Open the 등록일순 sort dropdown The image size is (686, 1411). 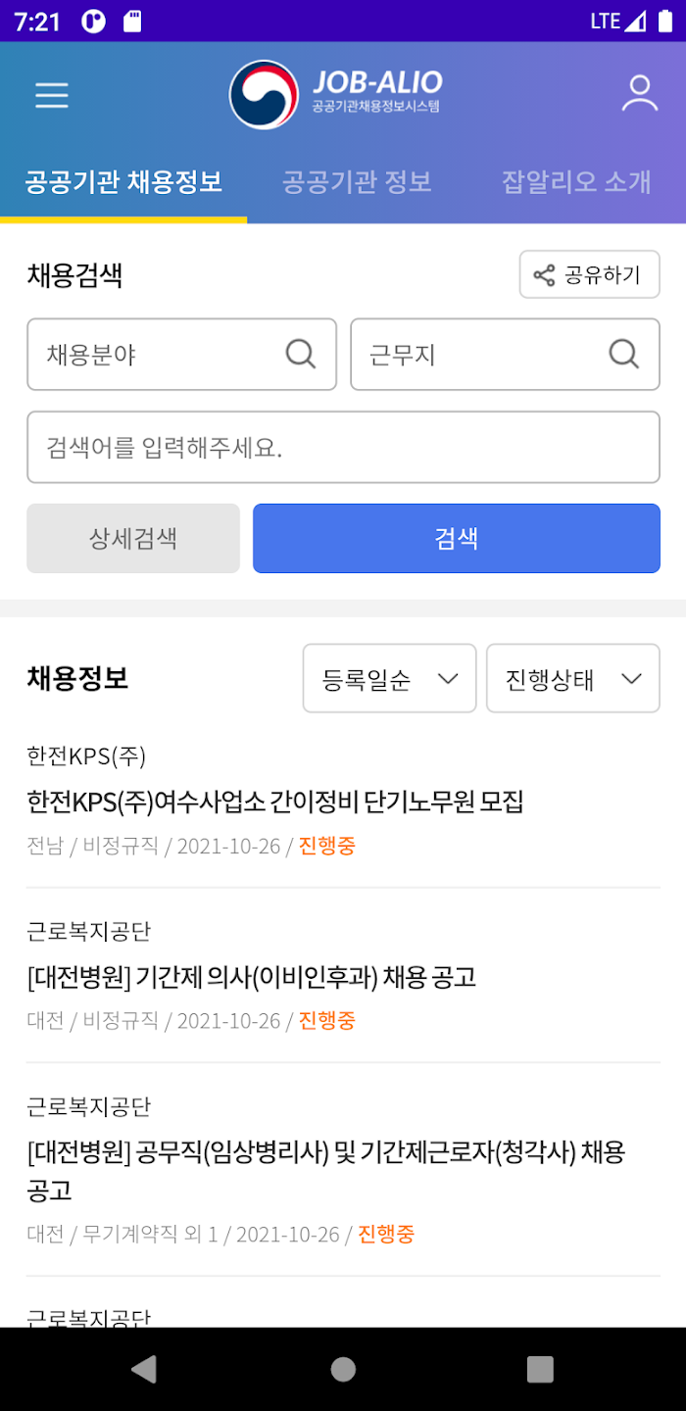(x=388, y=678)
